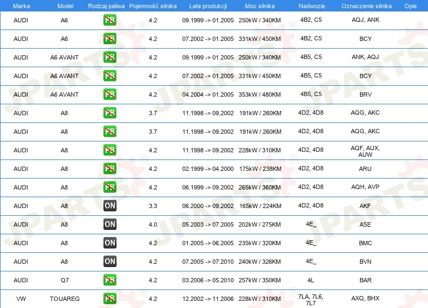The width and height of the screenshot is (428, 308).
Task: Click body code 4L
Action: pyautogui.click(x=311, y=280)
